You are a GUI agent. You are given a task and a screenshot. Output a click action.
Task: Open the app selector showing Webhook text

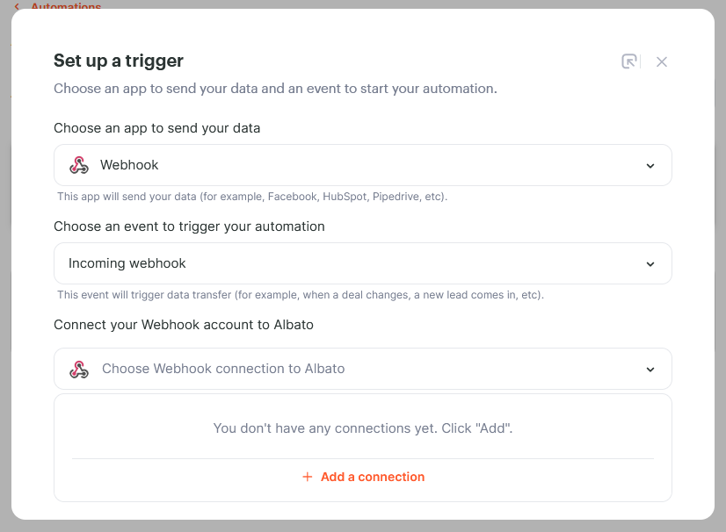click(x=129, y=165)
